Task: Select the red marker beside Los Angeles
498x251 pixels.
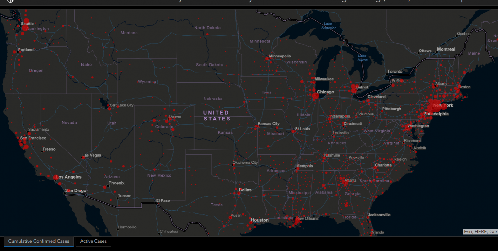Action: click(x=56, y=178)
